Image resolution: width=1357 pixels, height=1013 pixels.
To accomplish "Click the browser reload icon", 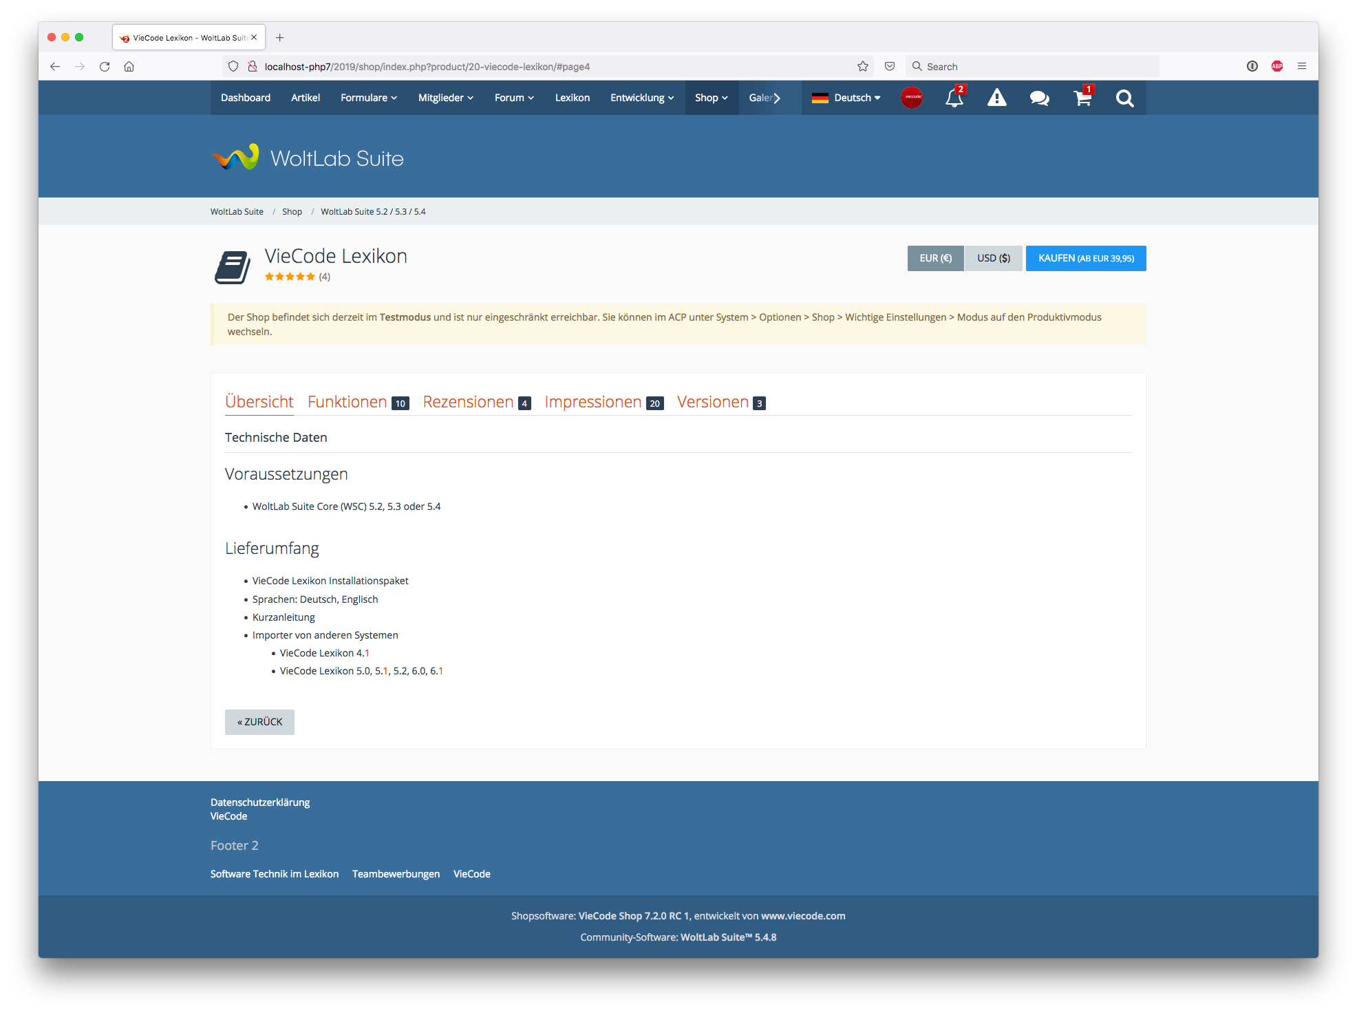I will click(105, 67).
